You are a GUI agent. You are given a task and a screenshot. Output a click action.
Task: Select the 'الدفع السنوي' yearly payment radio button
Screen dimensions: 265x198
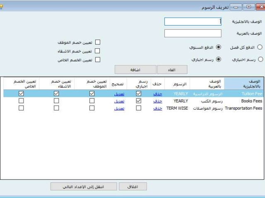(x=219, y=47)
